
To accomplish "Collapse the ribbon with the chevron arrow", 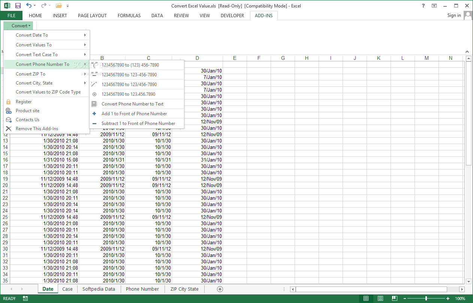I will [x=467, y=52].
